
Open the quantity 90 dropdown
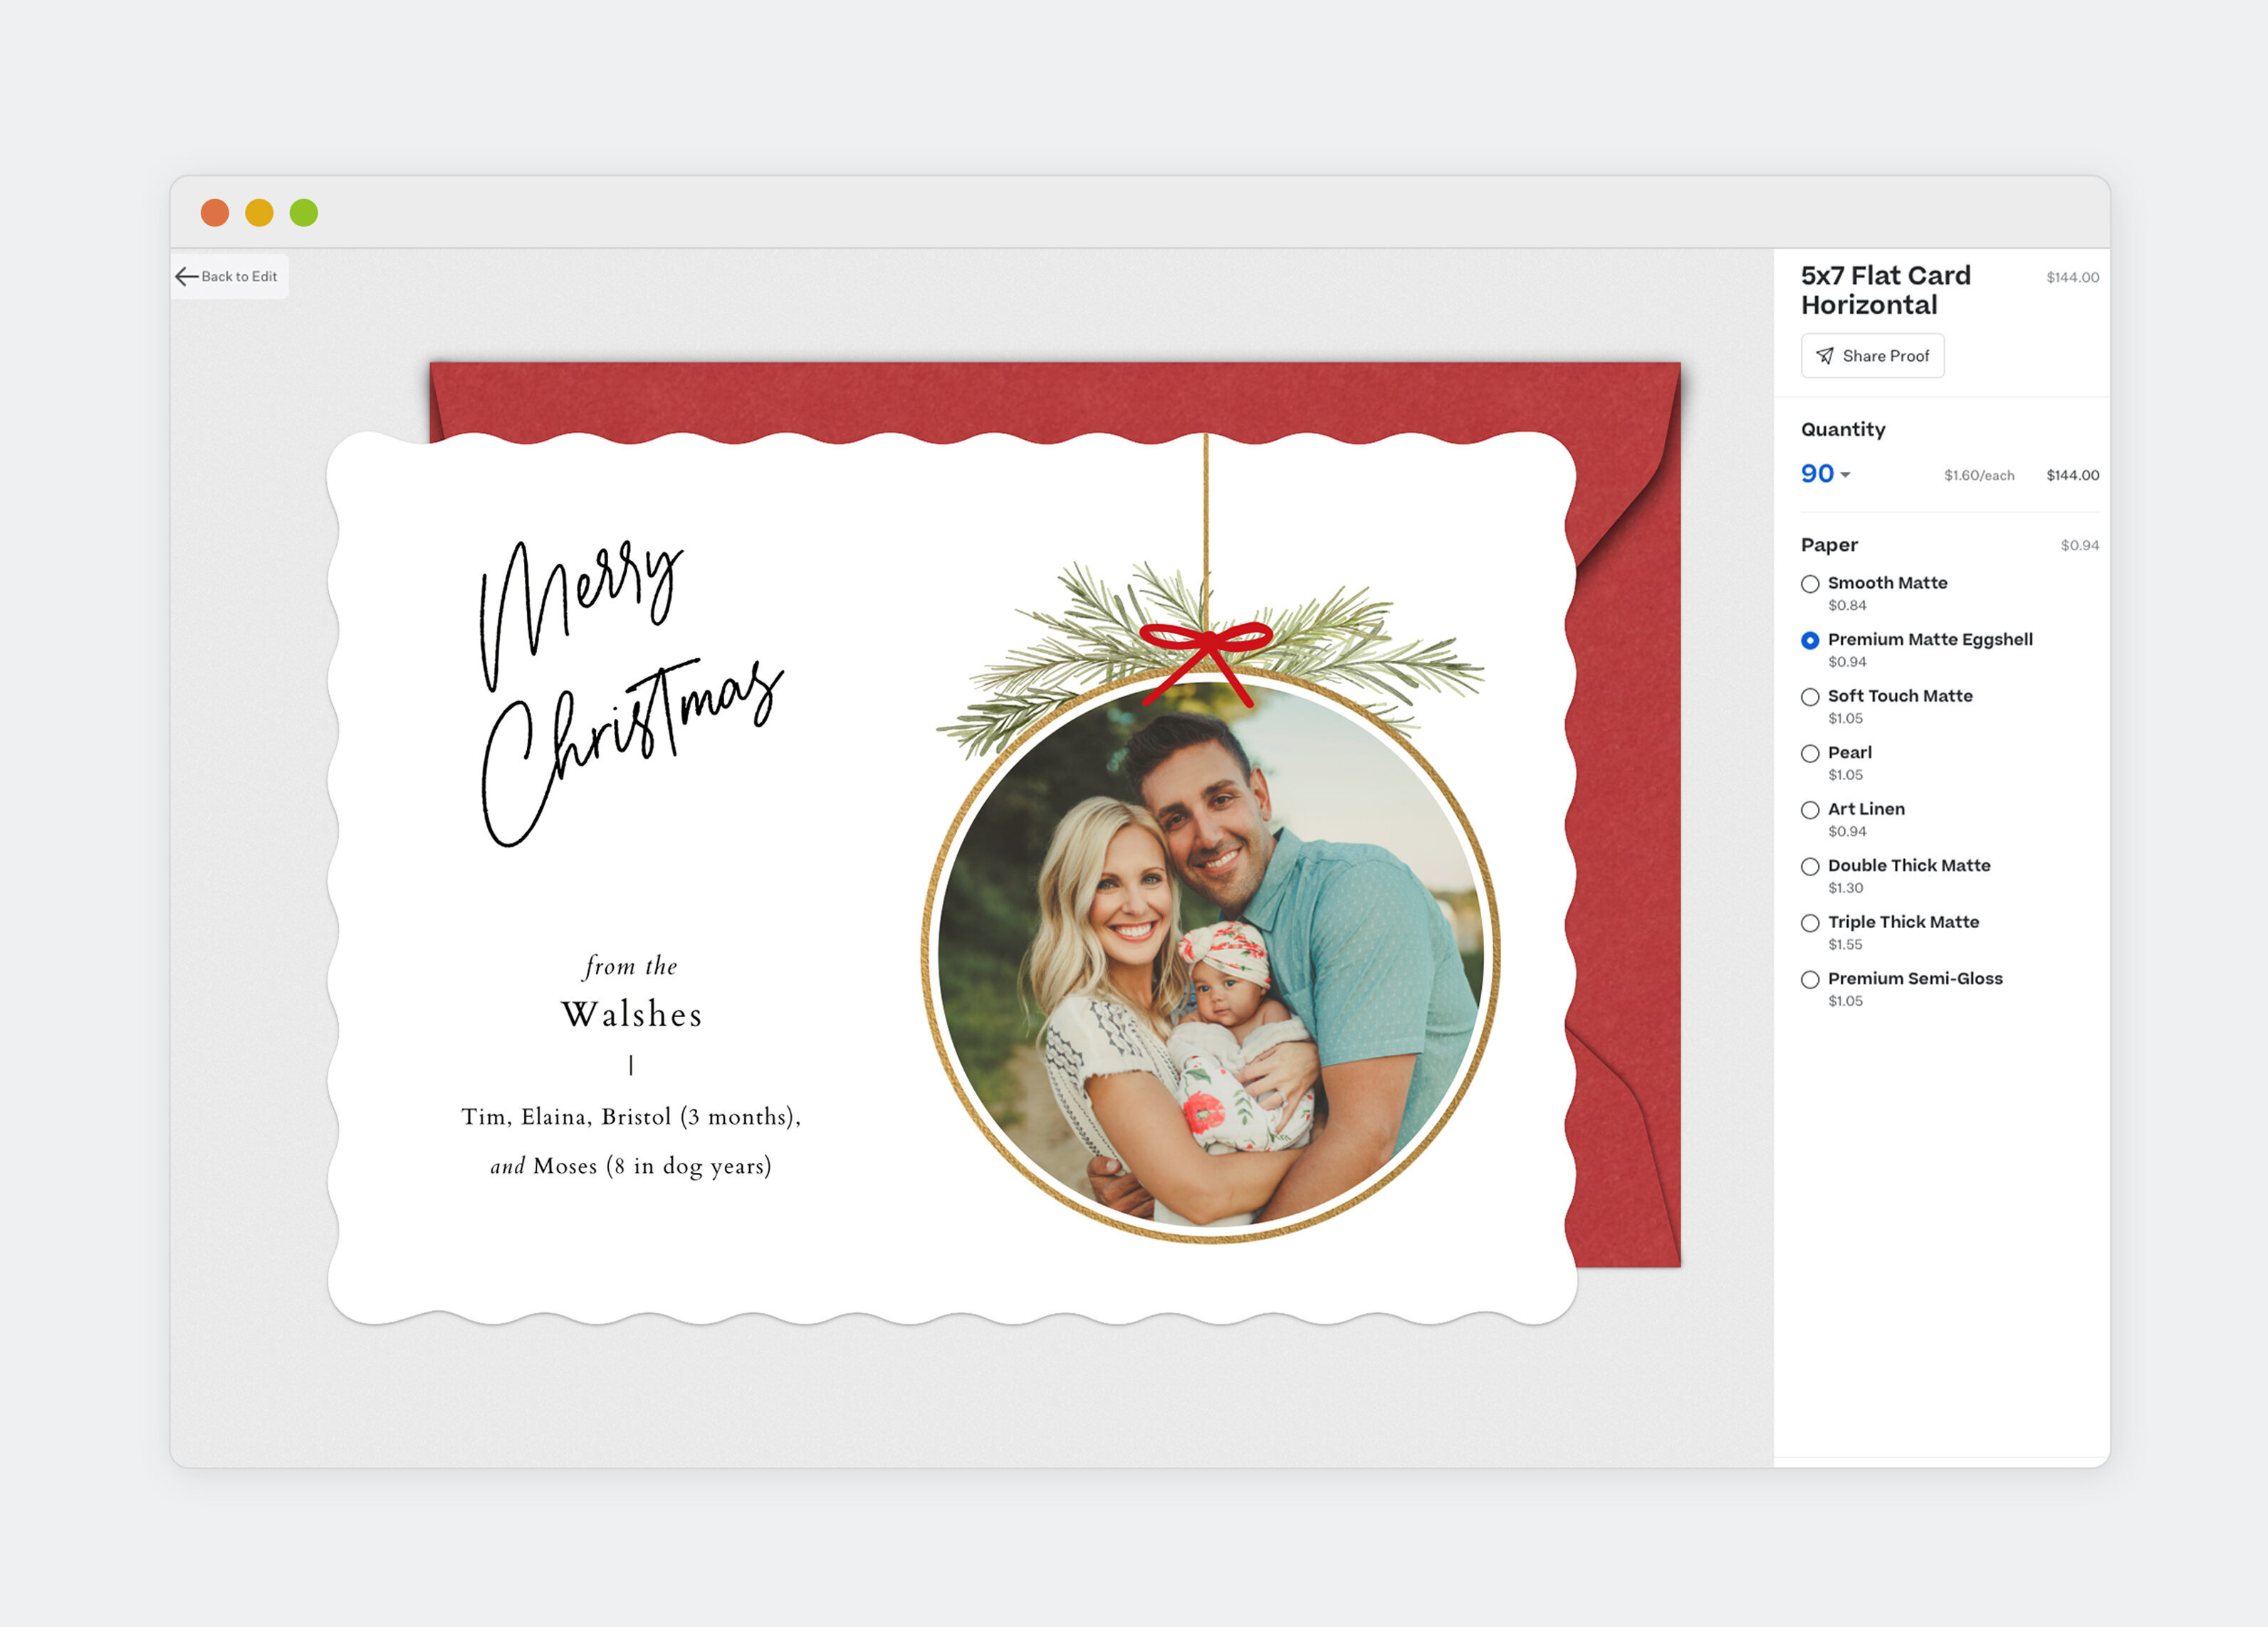(x=1817, y=474)
